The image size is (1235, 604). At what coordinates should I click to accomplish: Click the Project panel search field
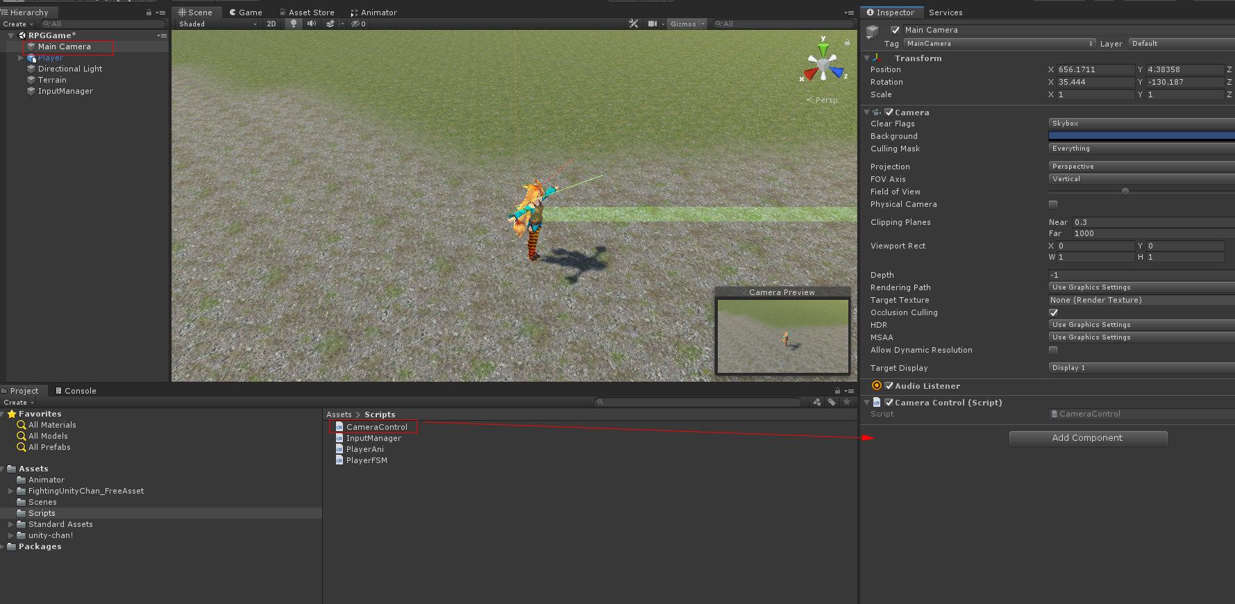698,402
